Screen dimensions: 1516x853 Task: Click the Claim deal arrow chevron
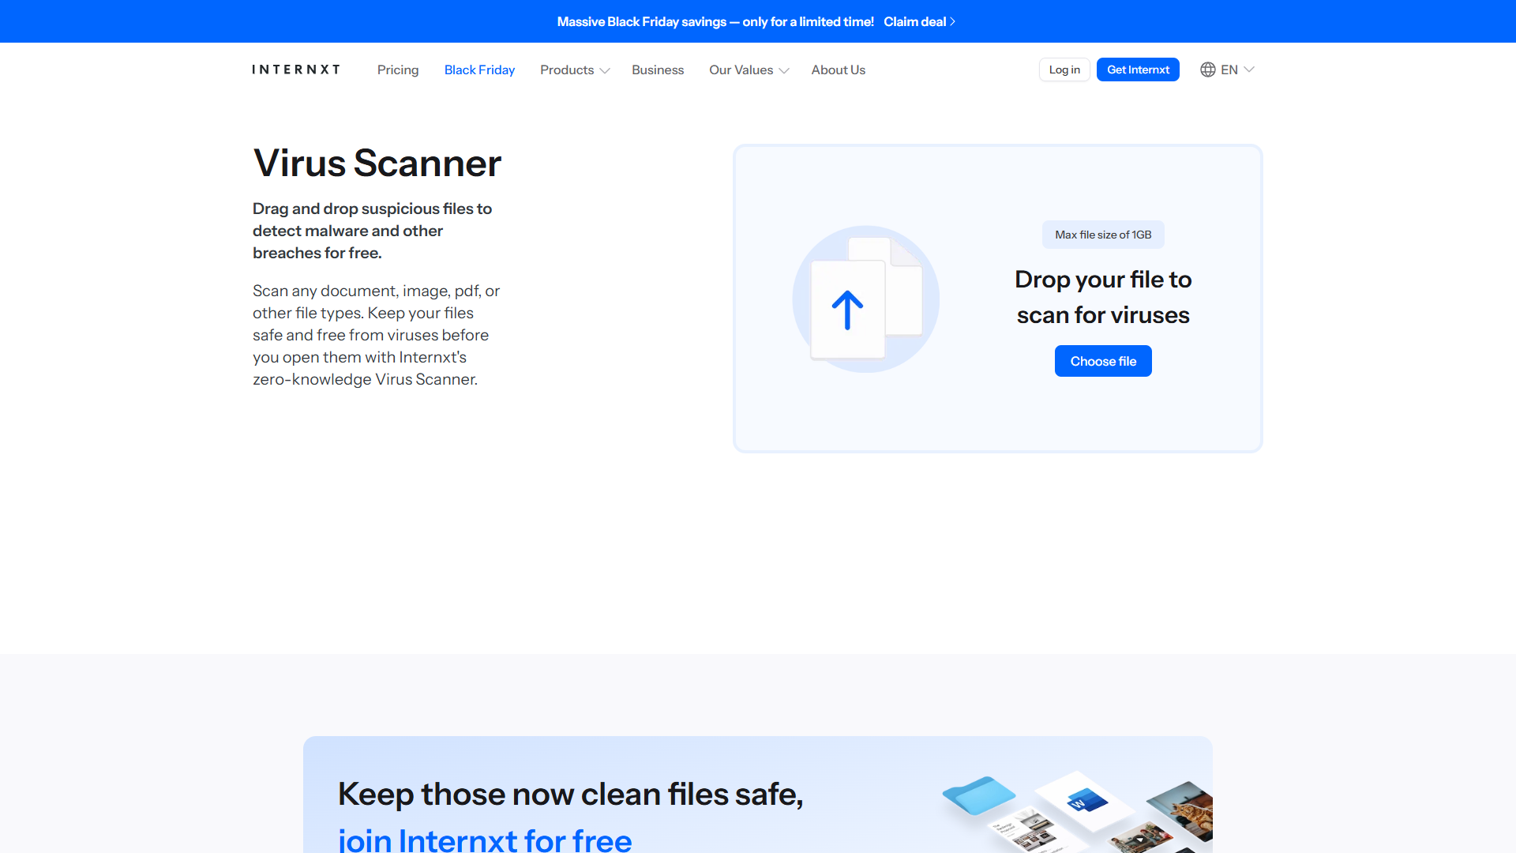(x=953, y=21)
